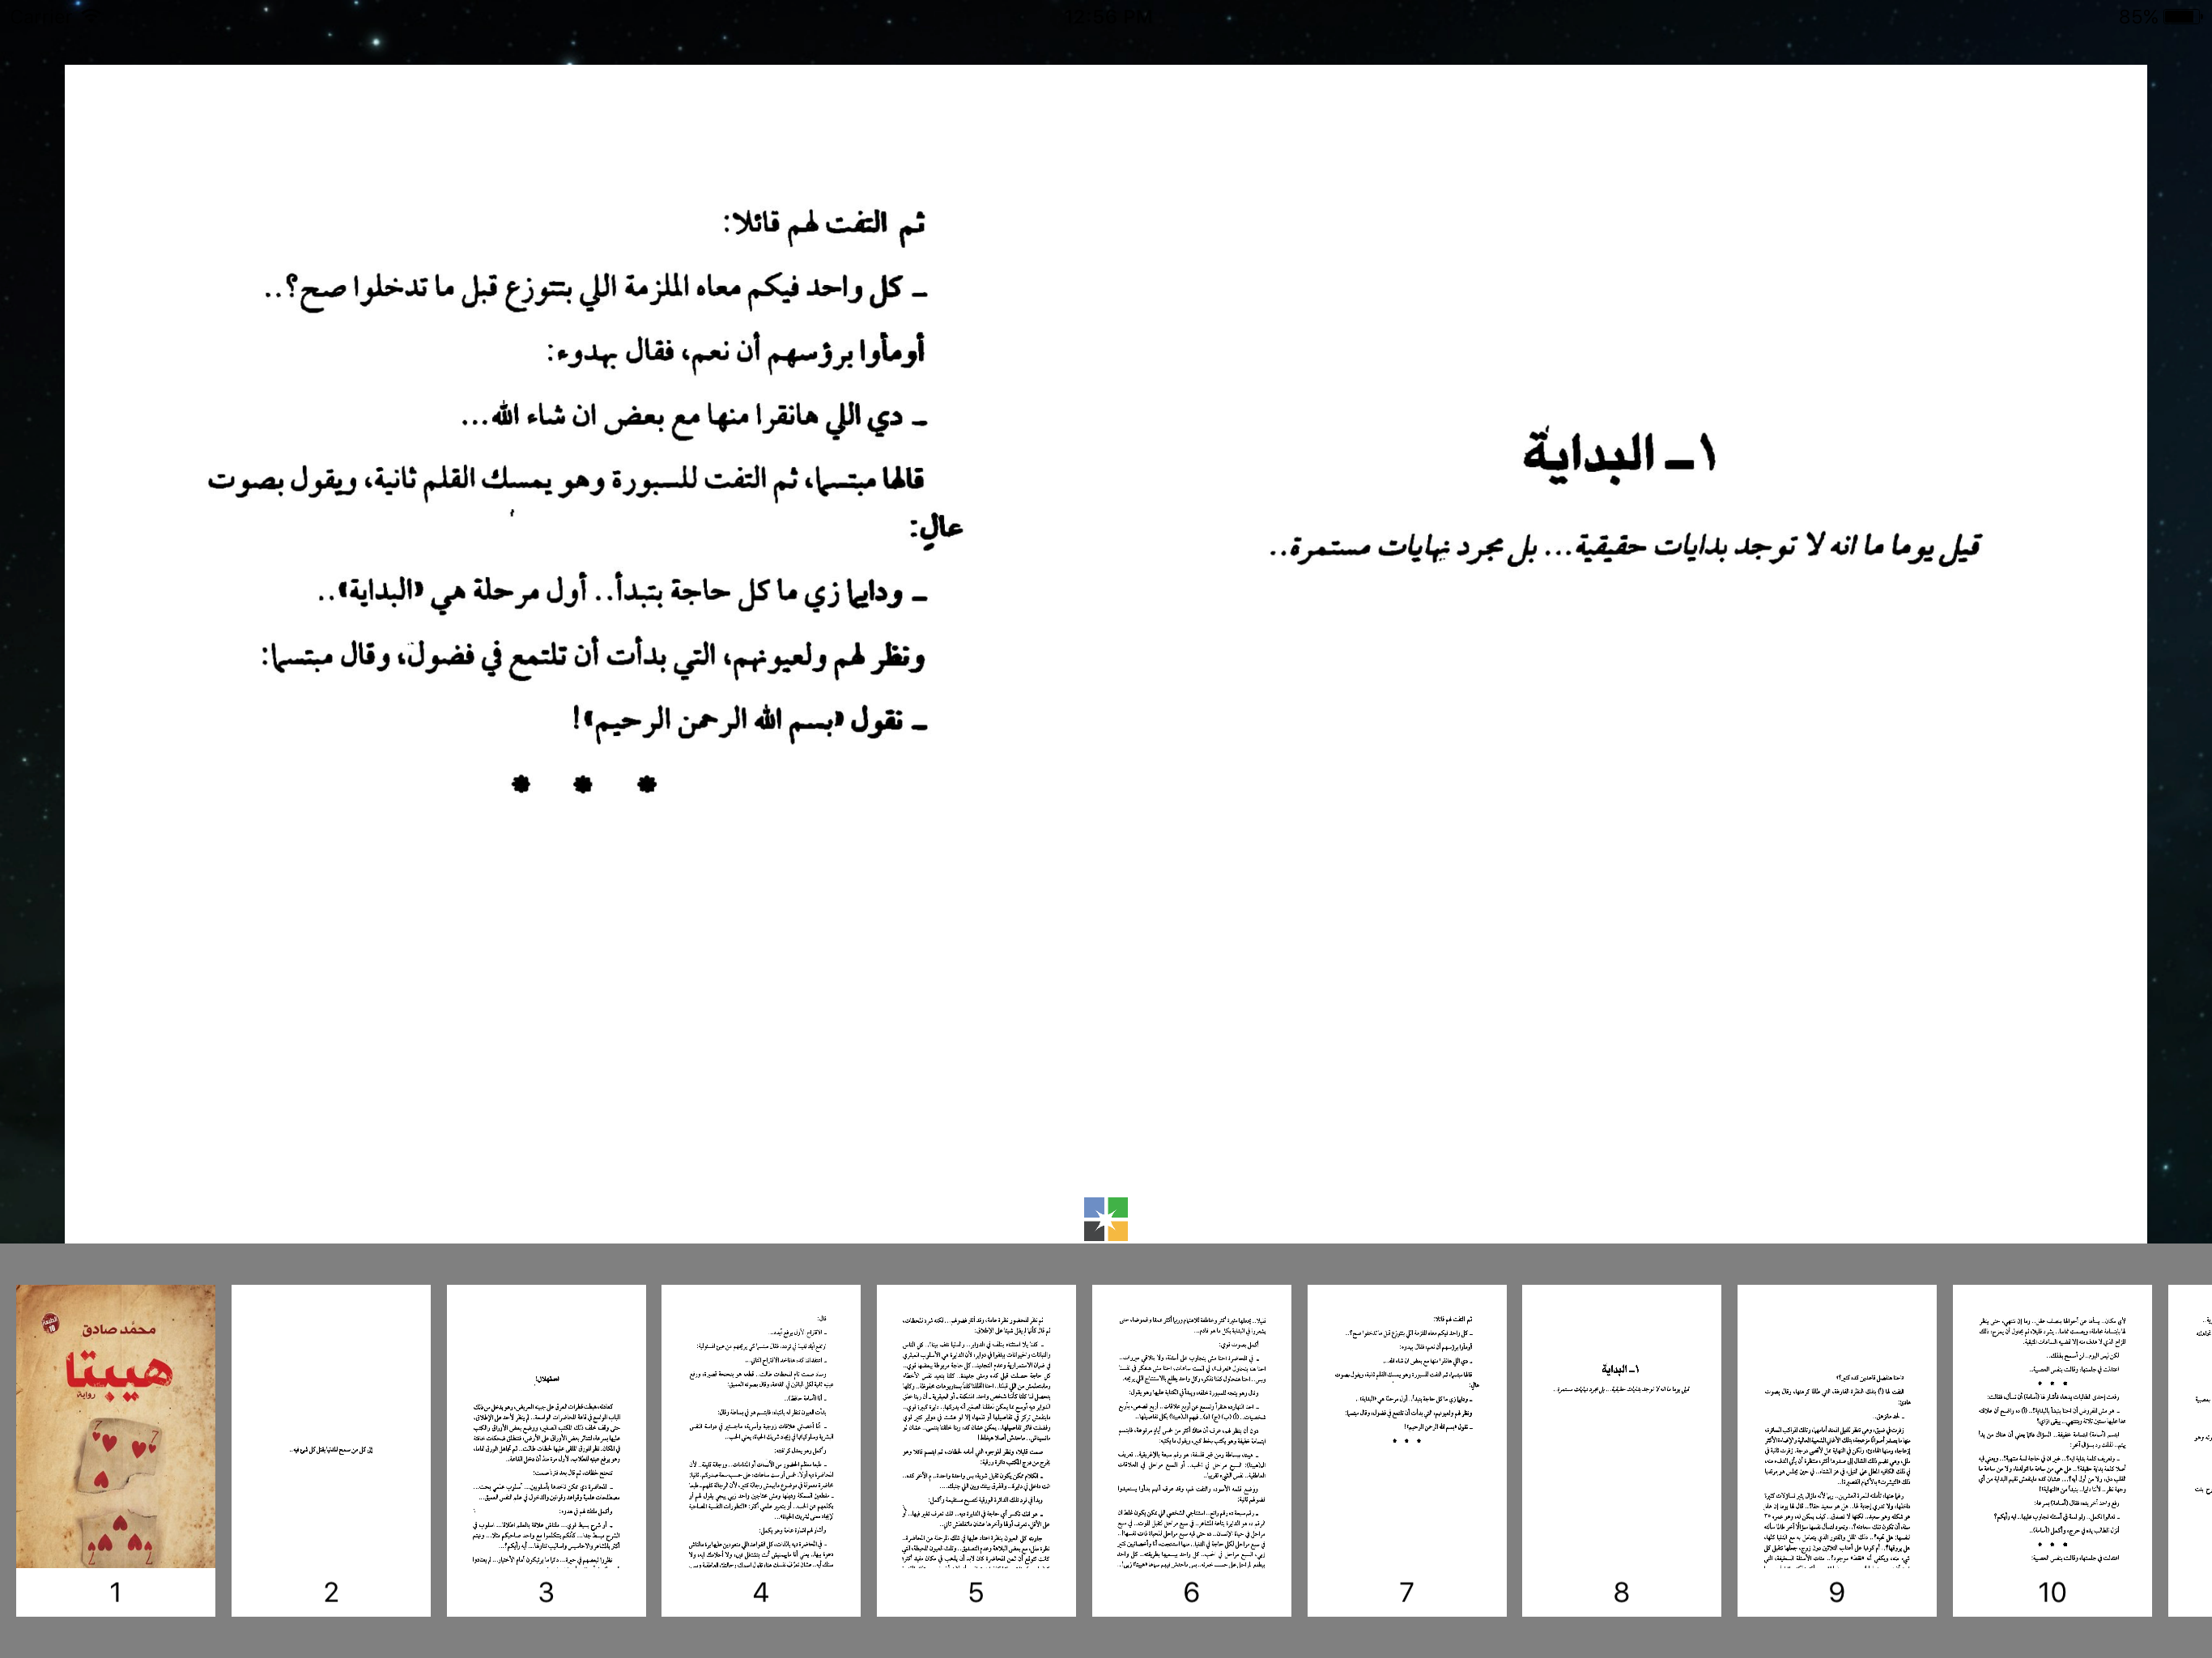The image size is (2212, 1658).
Task: Open the page 5 thumbnail
Action: (976, 1450)
